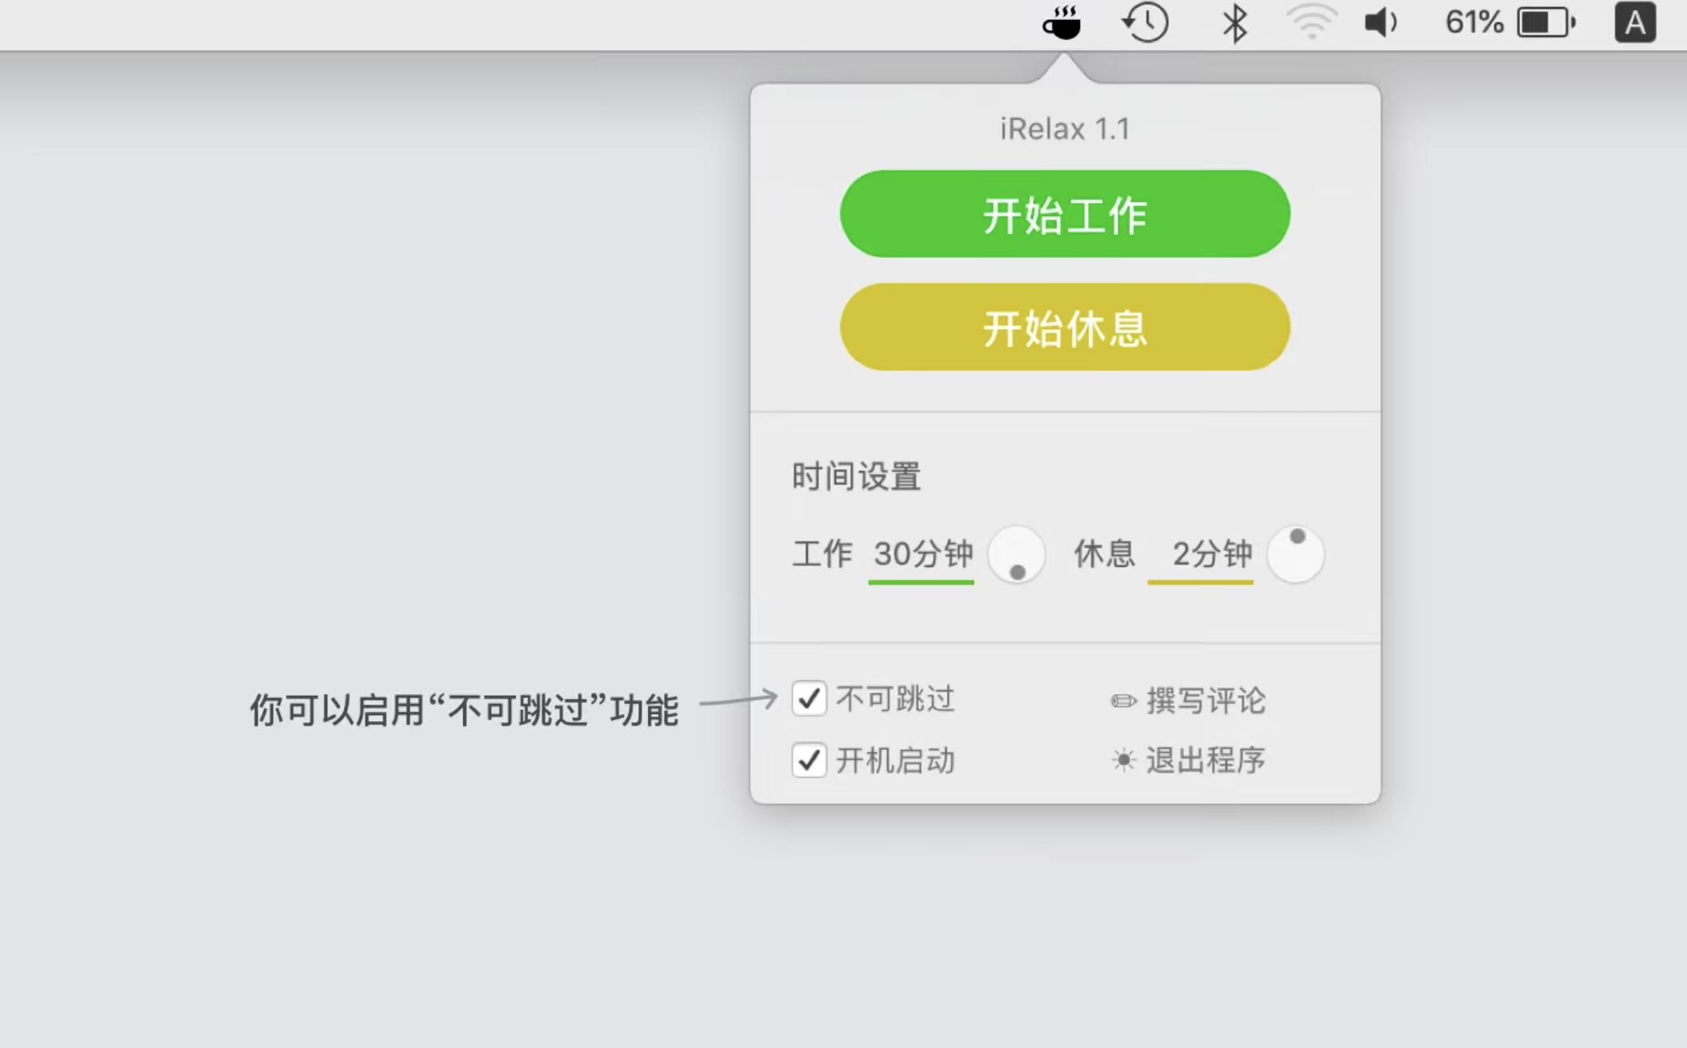This screenshot has width=1687, height=1048.
Task: Open the iRelax coffee cup menu bar icon
Action: tap(1062, 23)
